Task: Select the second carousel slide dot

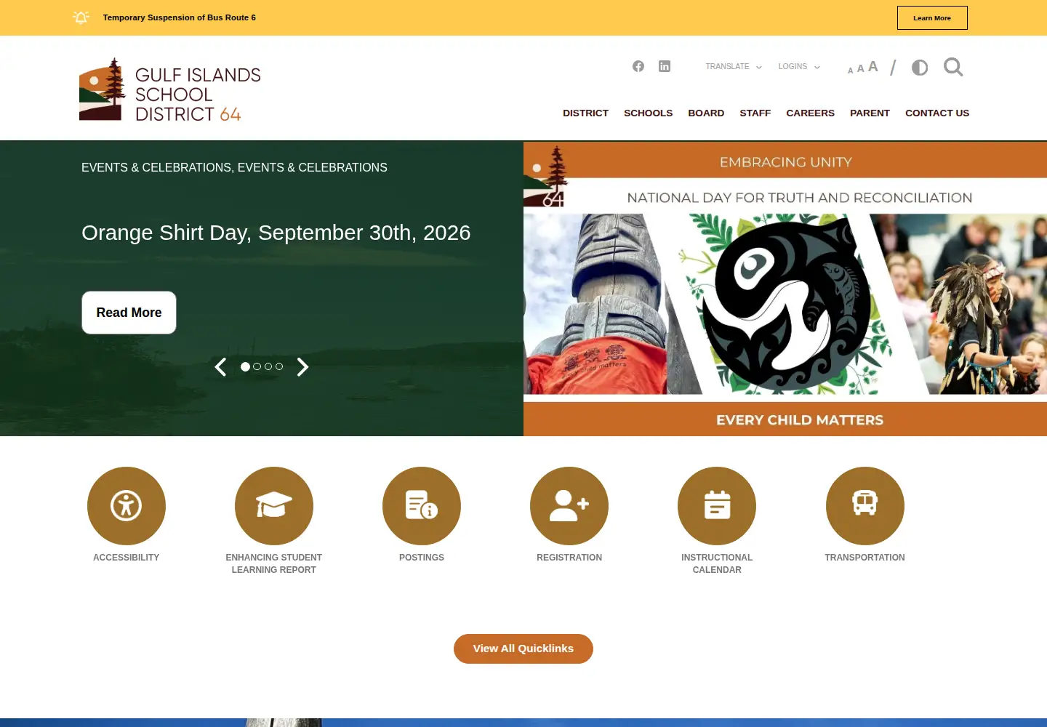Action: point(257,367)
